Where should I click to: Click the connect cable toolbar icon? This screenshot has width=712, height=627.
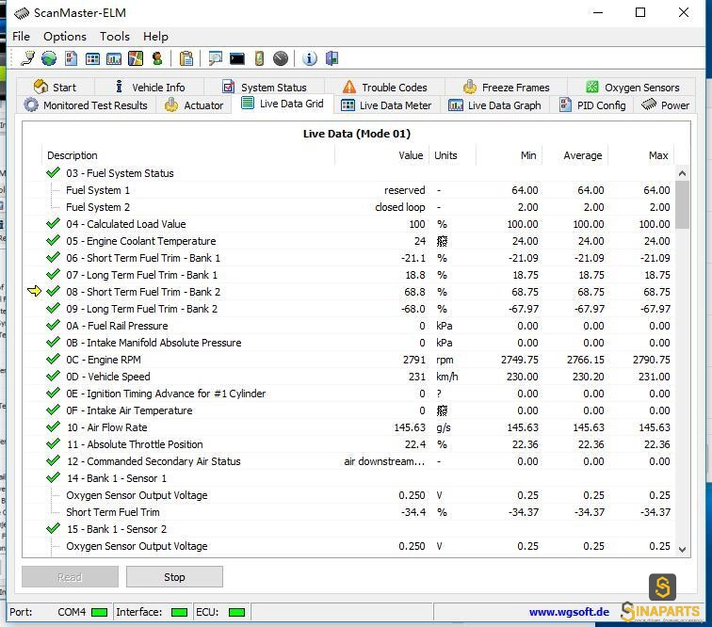point(27,58)
